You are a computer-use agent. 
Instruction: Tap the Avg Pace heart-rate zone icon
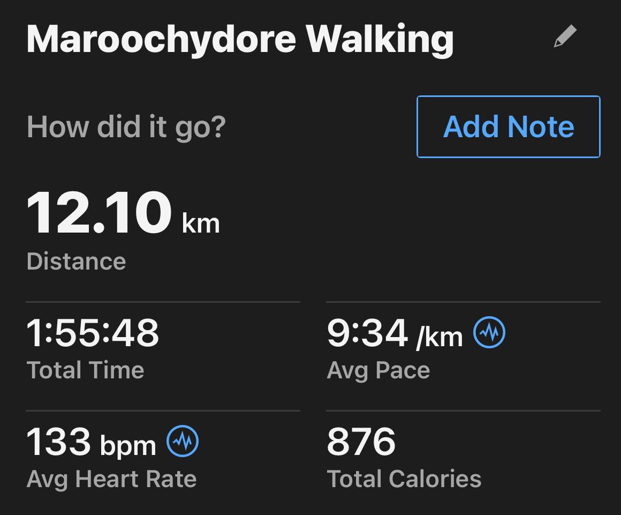click(x=489, y=332)
